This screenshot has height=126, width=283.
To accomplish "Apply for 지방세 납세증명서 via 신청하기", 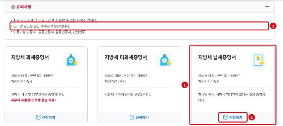I will [233, 118].
